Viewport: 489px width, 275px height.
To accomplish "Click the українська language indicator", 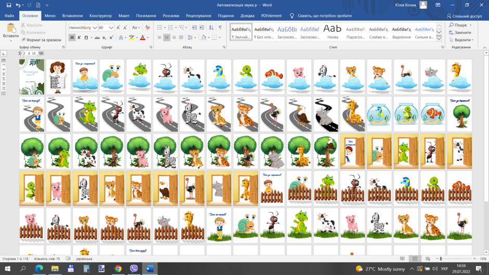I will [84, 258].
